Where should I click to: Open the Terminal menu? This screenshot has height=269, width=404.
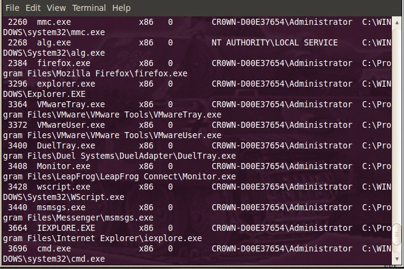point(89,8)
